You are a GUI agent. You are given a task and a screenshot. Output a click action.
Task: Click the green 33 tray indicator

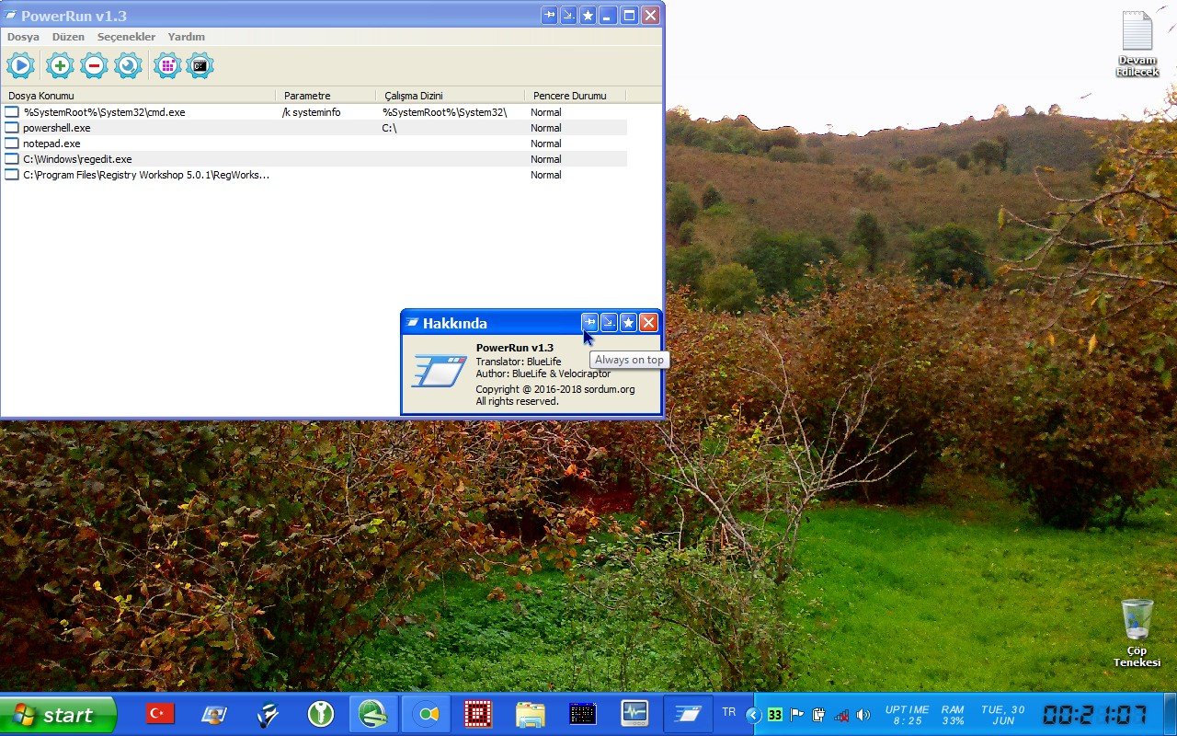(775, 715)
